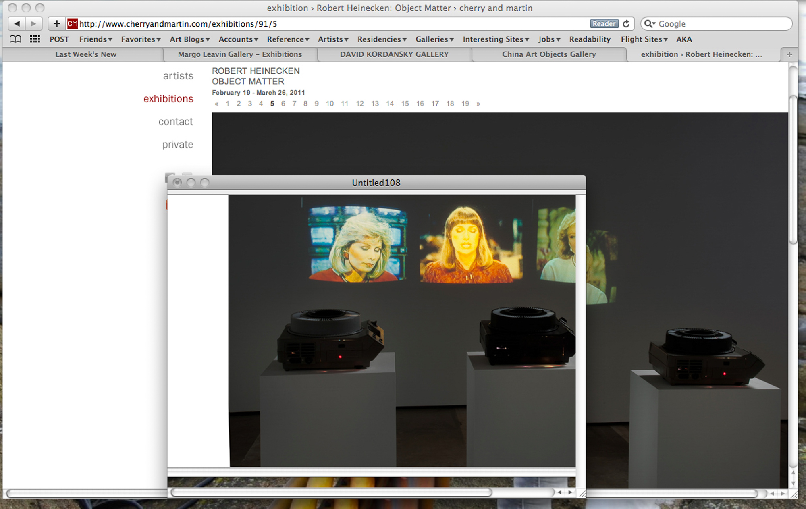Viewport: 806px width, 509px height.
Task: Open the contact page link
Action: pyautogui.click(x=176, y=122)
